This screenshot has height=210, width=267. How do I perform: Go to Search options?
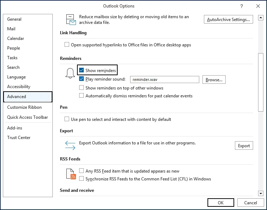[x=28, y=67]
